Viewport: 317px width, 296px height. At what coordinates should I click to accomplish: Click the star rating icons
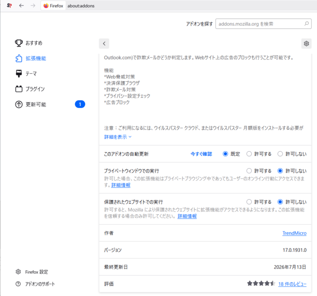261,284
